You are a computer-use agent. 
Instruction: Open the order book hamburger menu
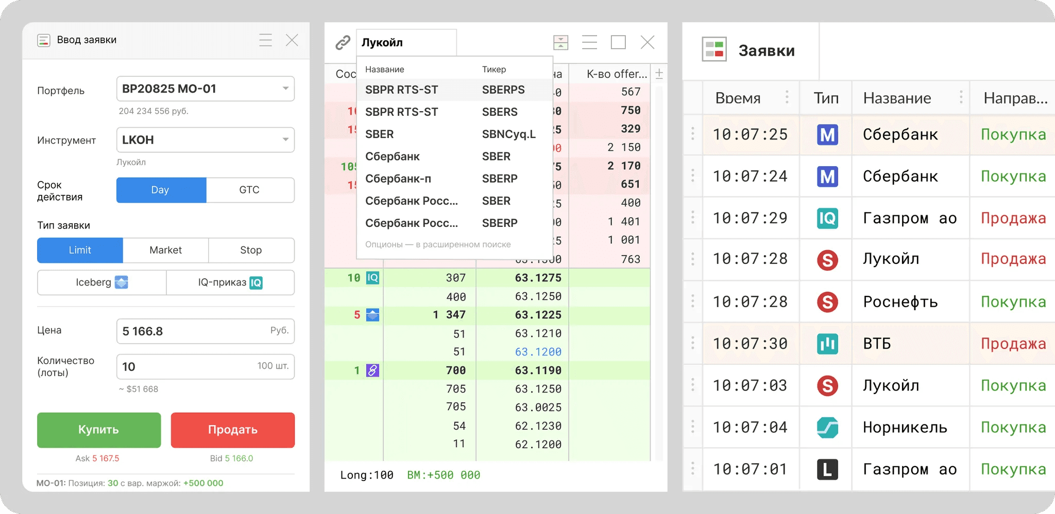click(589, 42)
